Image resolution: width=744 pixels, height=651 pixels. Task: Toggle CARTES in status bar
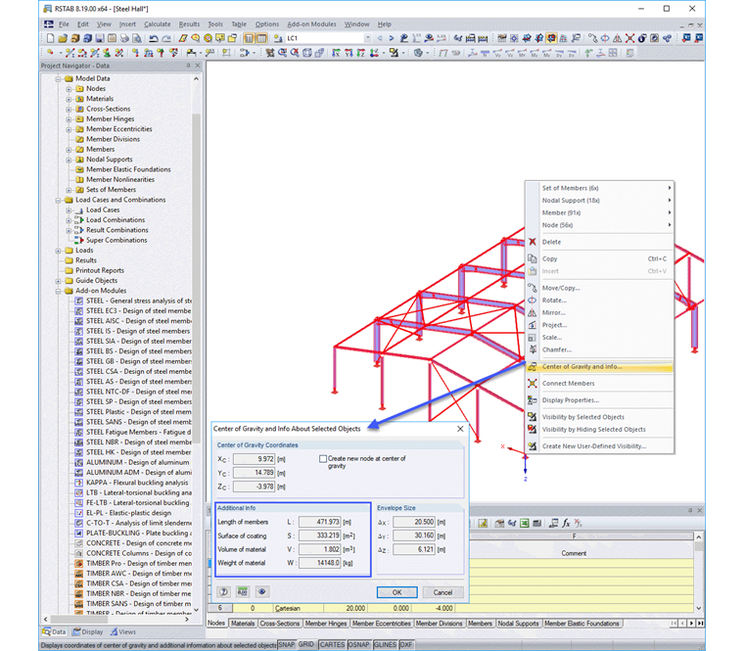[332, 644]
